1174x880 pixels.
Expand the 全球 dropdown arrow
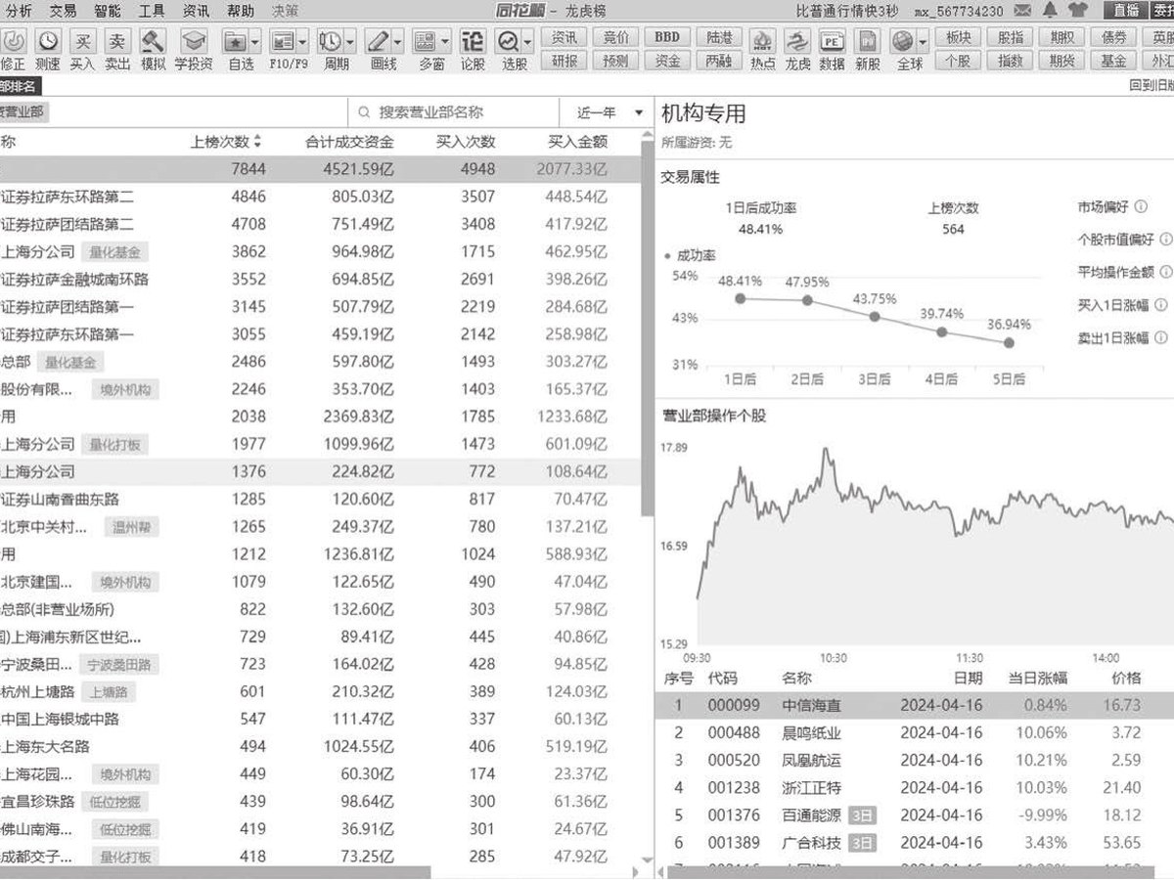click(x=922, y=42)
